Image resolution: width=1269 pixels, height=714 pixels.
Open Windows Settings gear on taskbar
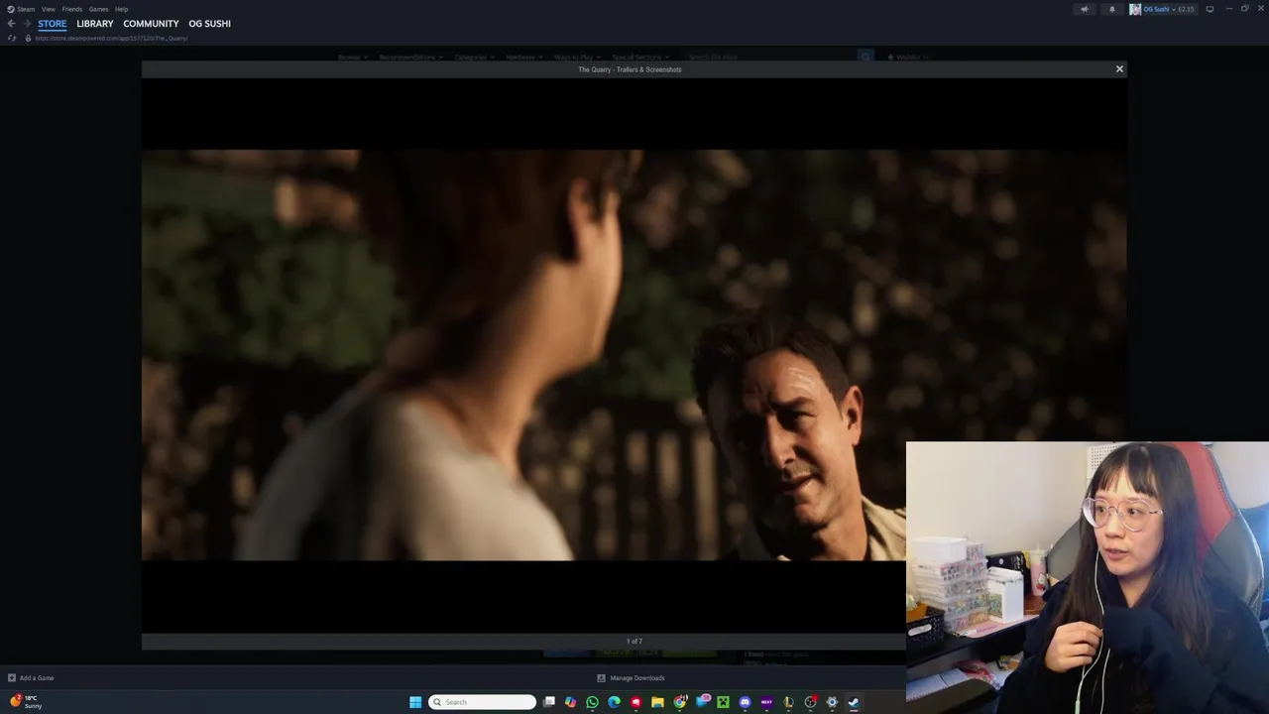pos(832,702)
